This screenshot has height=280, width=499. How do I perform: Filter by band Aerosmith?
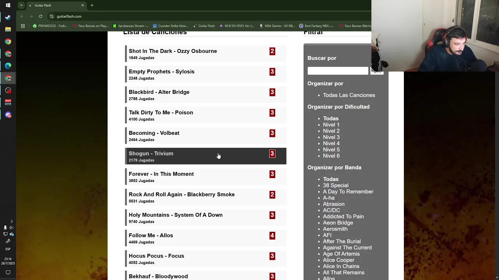coord(335,229)
